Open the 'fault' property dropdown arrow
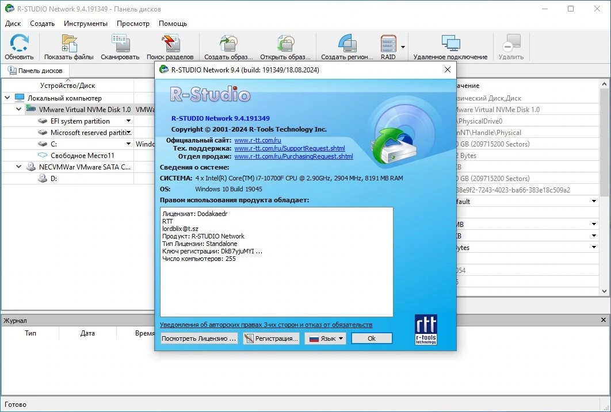The height and width of the screenshot is (412, 611). [x=594, y=202]
